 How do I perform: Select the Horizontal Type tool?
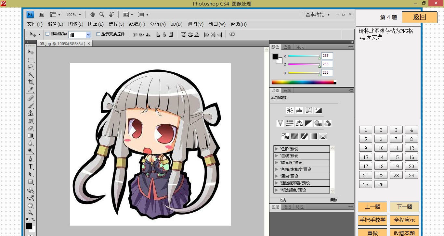(31, 167)
